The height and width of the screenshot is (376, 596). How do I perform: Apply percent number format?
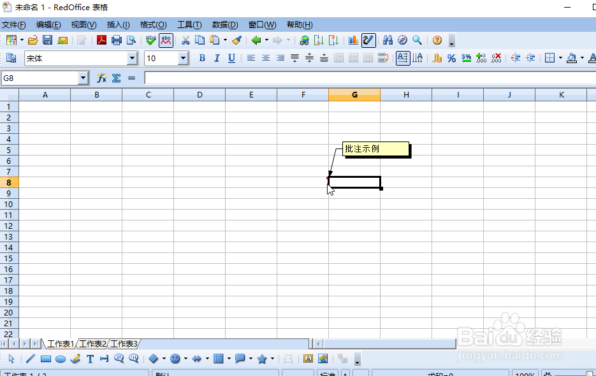(x=451, y=58)
